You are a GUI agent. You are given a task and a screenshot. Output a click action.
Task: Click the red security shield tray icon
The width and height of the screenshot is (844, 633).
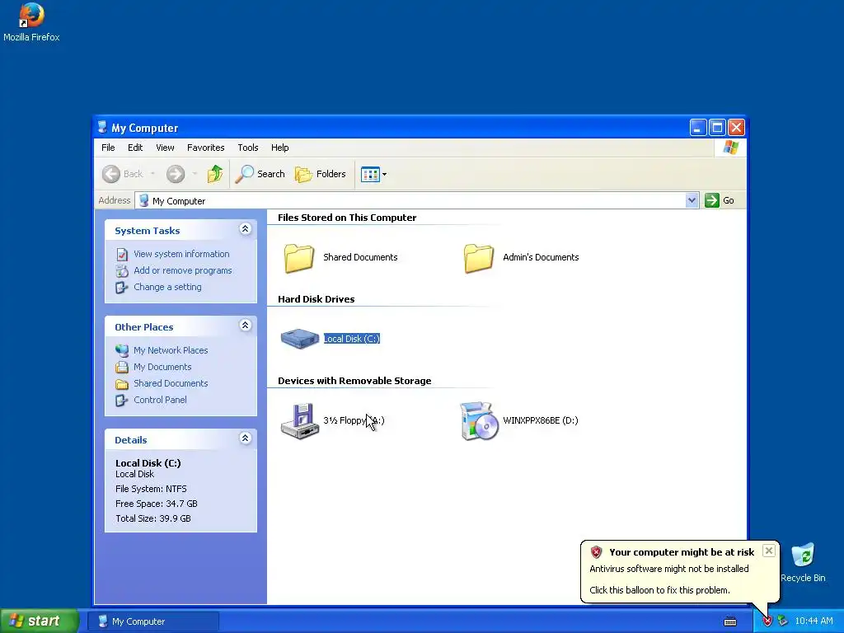(767, 621)
